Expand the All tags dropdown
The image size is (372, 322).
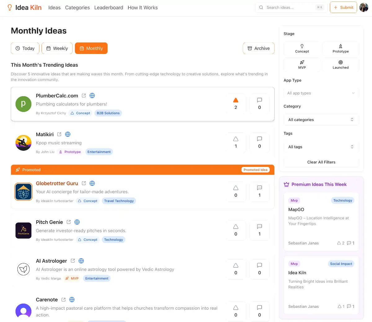click(x=321, y=147)
